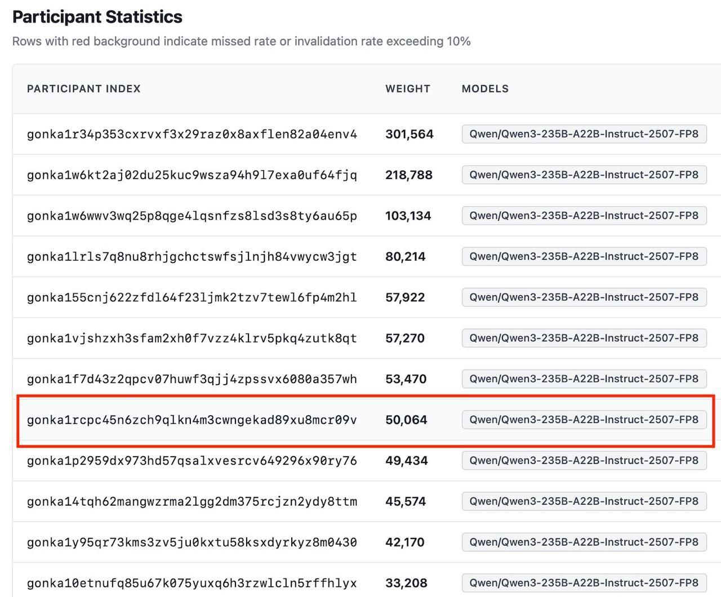Click the Qwen model badge beside weight 50,064
721x597 pixels.
coord(584,420)
